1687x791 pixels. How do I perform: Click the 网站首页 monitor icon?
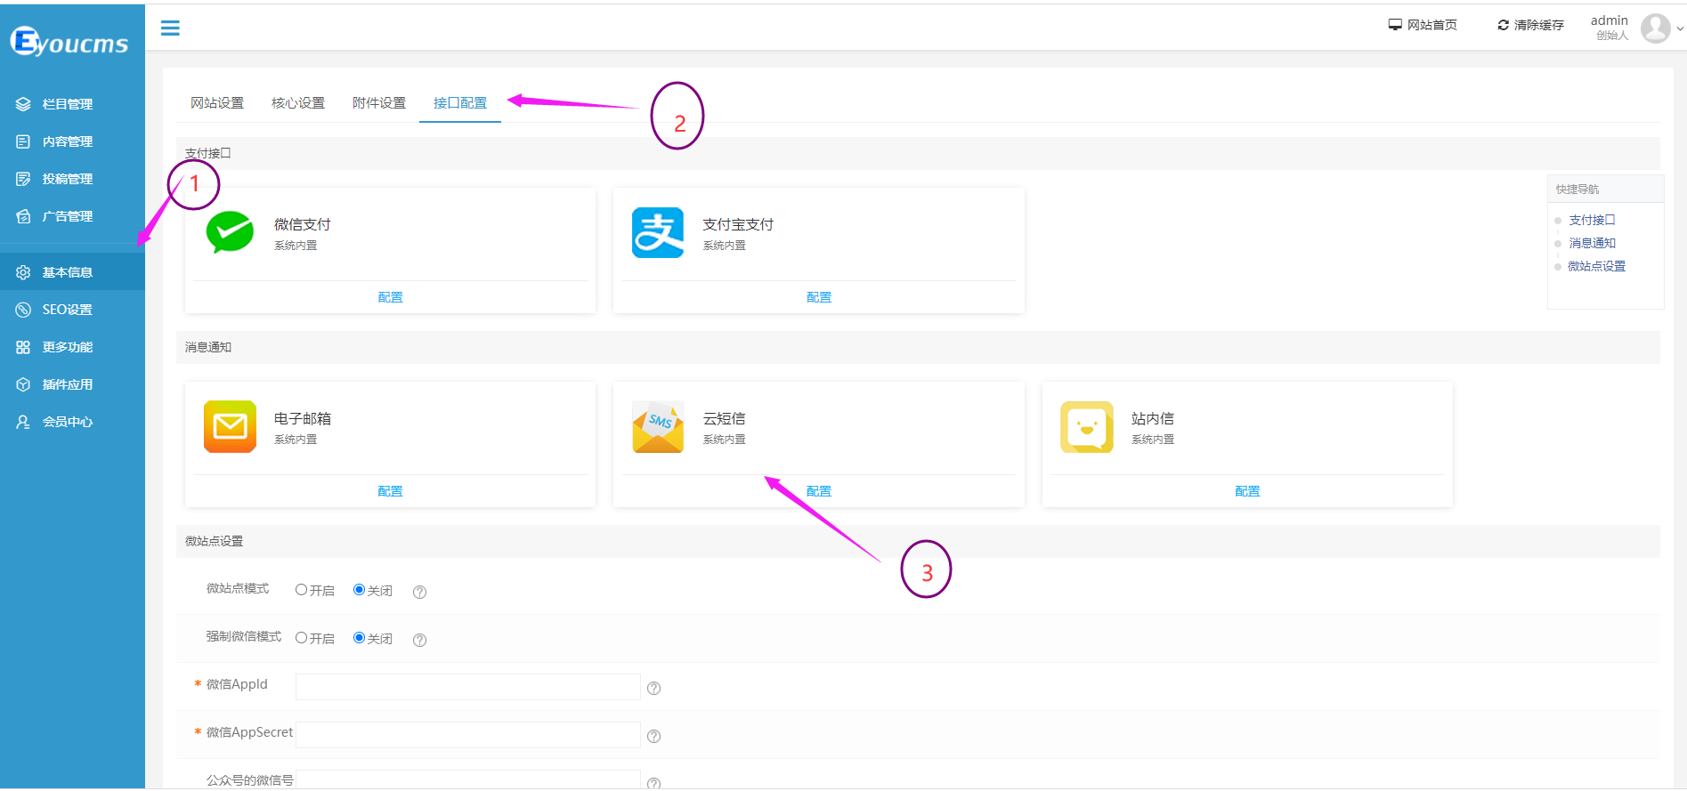(1395, 25)
